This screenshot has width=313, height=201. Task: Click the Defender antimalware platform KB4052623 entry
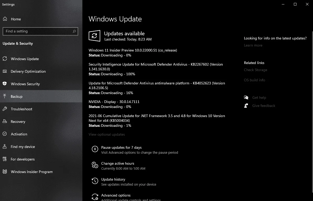click(157, 85)
